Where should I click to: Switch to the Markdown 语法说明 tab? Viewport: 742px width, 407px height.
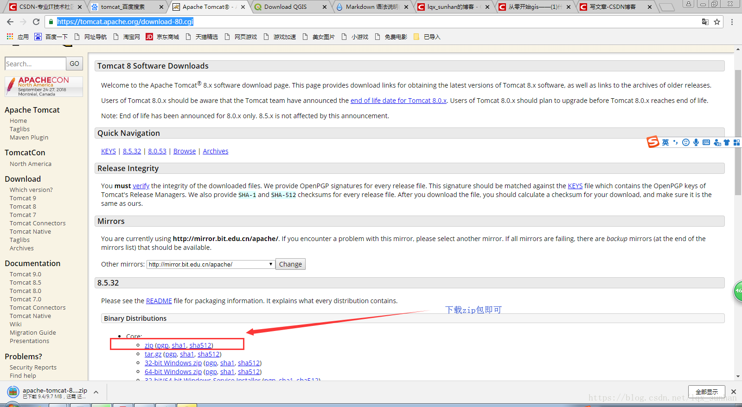(372, 7)
